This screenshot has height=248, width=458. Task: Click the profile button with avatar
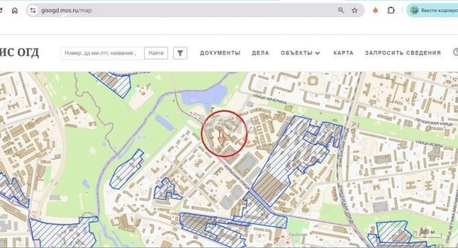point(433,11)
